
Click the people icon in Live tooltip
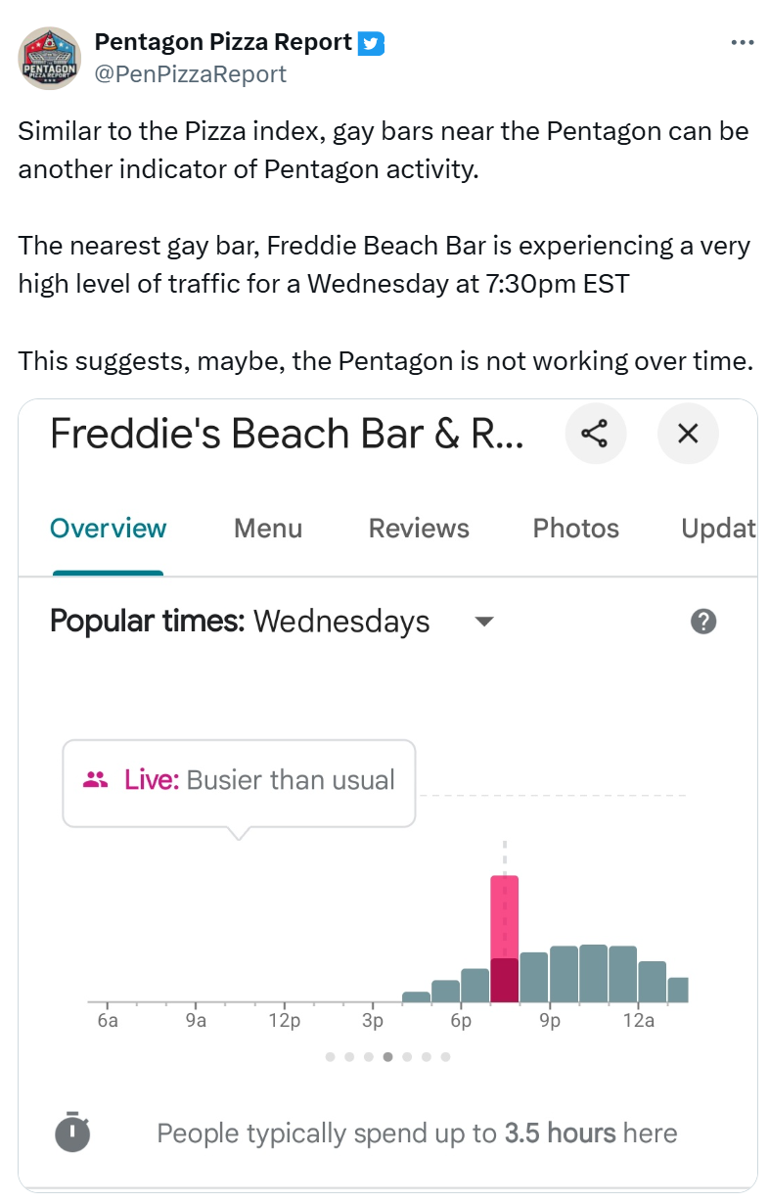96,780
